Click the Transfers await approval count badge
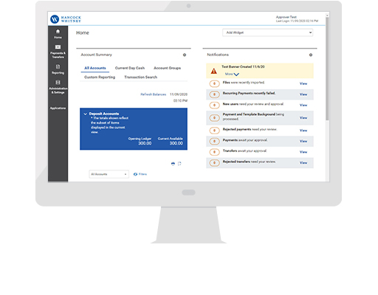The height and width of the screenshot is (295, 378). tap(214, 152)
